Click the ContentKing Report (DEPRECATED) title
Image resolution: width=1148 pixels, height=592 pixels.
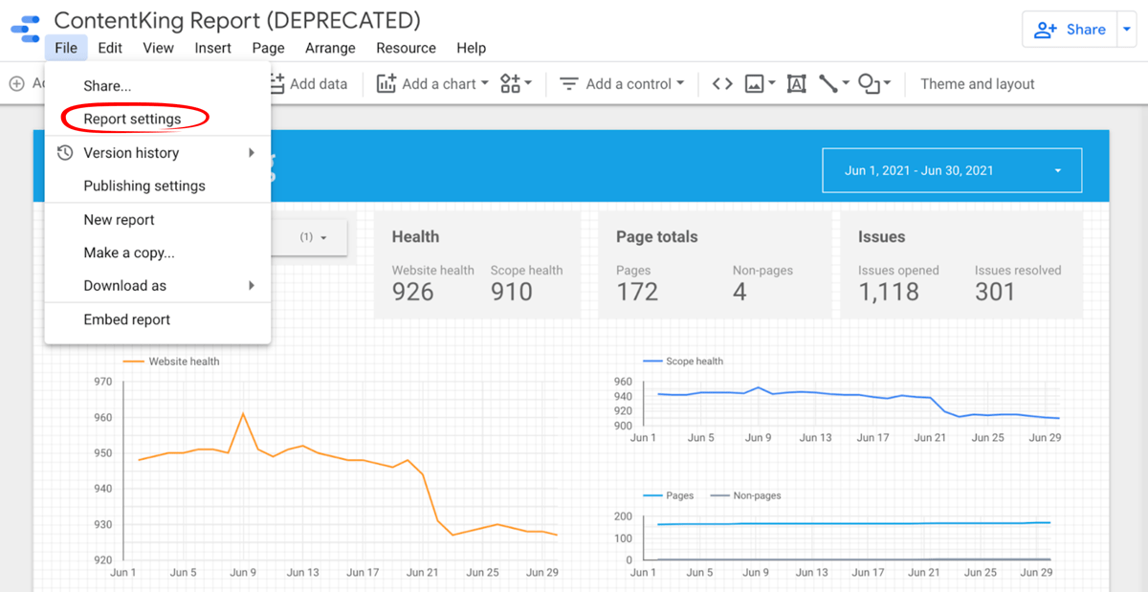click(x=237, y=20)
